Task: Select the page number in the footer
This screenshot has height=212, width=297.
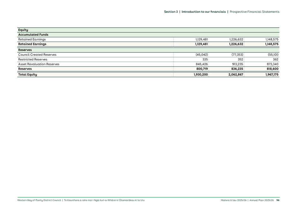Action: [x=278, y=200]
